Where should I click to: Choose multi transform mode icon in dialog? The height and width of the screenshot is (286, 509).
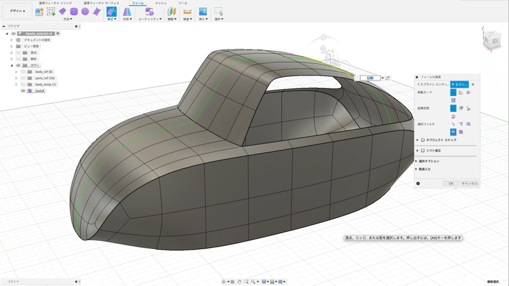pyautogui.click(x=453, y=92)
